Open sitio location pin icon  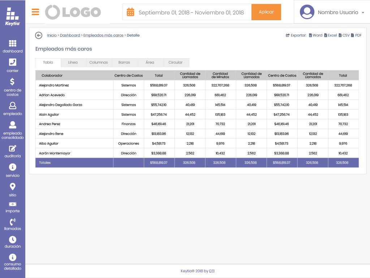(13, 187)
